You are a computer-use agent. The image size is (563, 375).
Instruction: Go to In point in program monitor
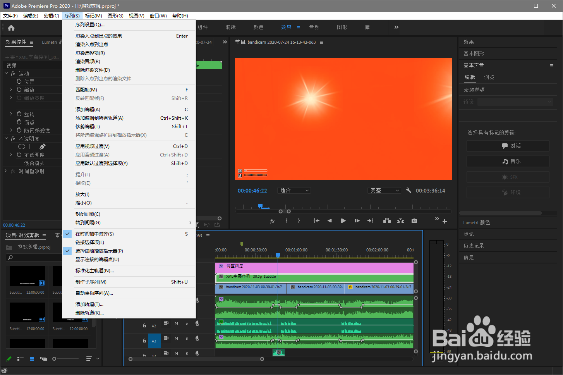pos(317,221)
